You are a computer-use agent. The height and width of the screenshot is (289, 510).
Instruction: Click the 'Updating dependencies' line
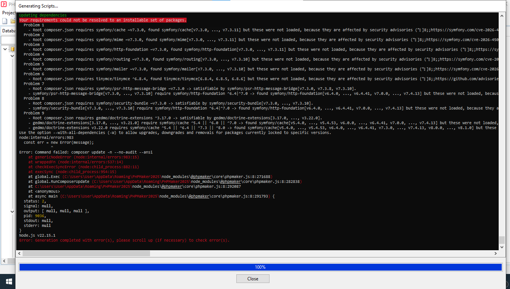[x=43, y=15]
